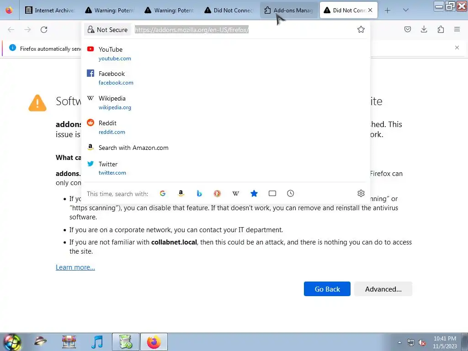The height and width of the screenshot is (351, 468).
Task: Open Save to Pocket button
Action: pos(407,29)
